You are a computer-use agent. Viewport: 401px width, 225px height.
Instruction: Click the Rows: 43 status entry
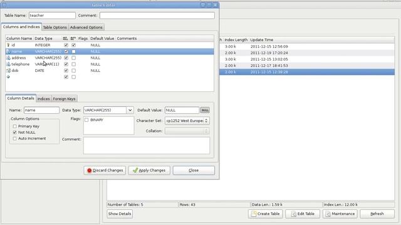point(187,204)
